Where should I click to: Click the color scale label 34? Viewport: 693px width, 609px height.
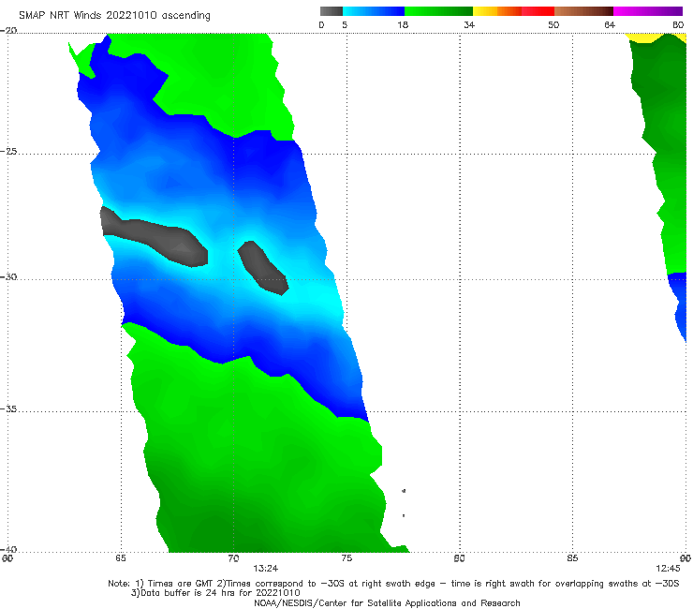point(469,24)
